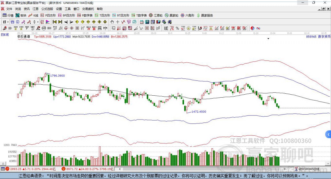Open the 帮助 menu
The height and width of the screenshot is (179, 331).
pyautogui.click(x=100, y=9)
